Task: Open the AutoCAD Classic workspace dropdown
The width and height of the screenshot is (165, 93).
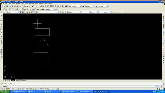Action: pos(18,12)
